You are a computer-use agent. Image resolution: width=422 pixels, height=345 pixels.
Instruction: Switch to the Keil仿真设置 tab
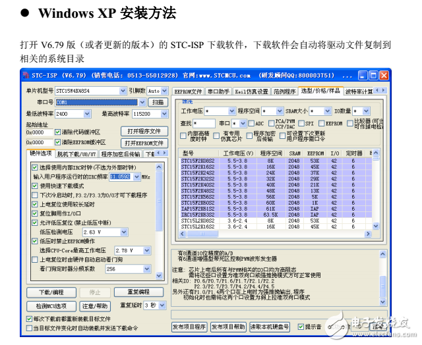pyautogui.click(x=251, y=92)
